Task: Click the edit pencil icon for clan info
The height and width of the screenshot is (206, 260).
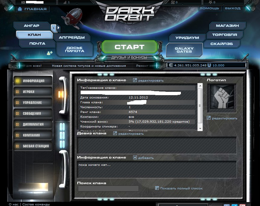Action: point(135,80)
